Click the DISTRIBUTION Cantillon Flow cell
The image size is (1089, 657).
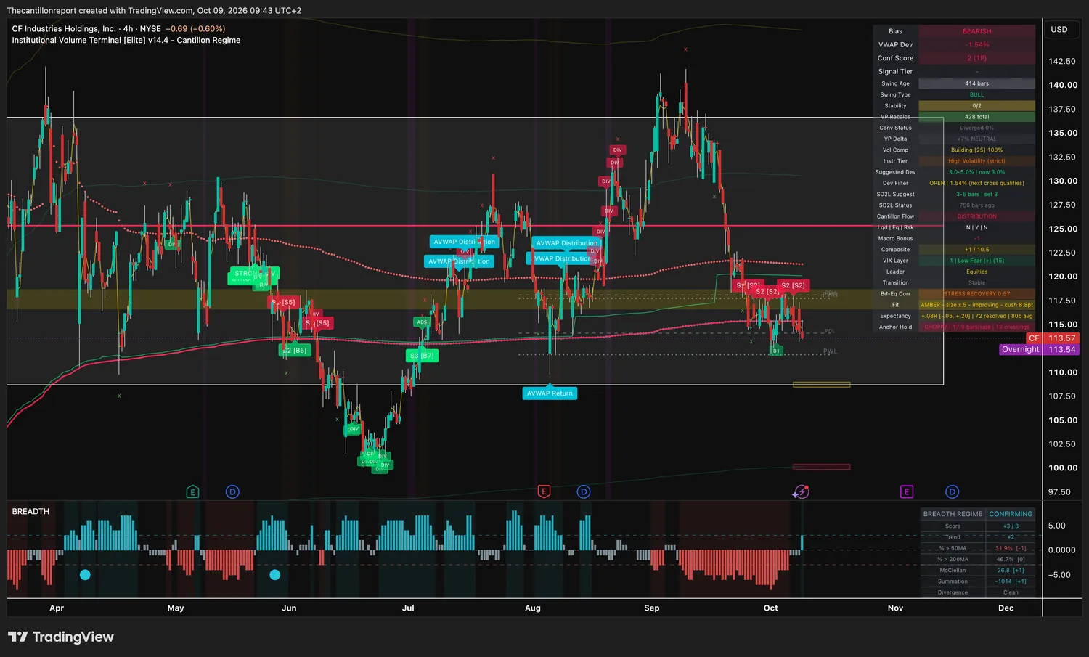tap(976, 216)
